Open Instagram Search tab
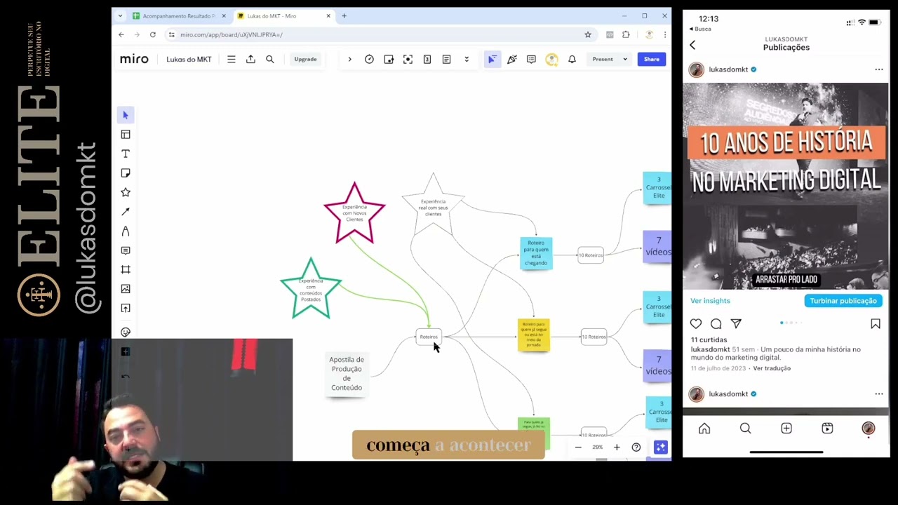The height and width of the screenshot is (505, 898). 745,429
